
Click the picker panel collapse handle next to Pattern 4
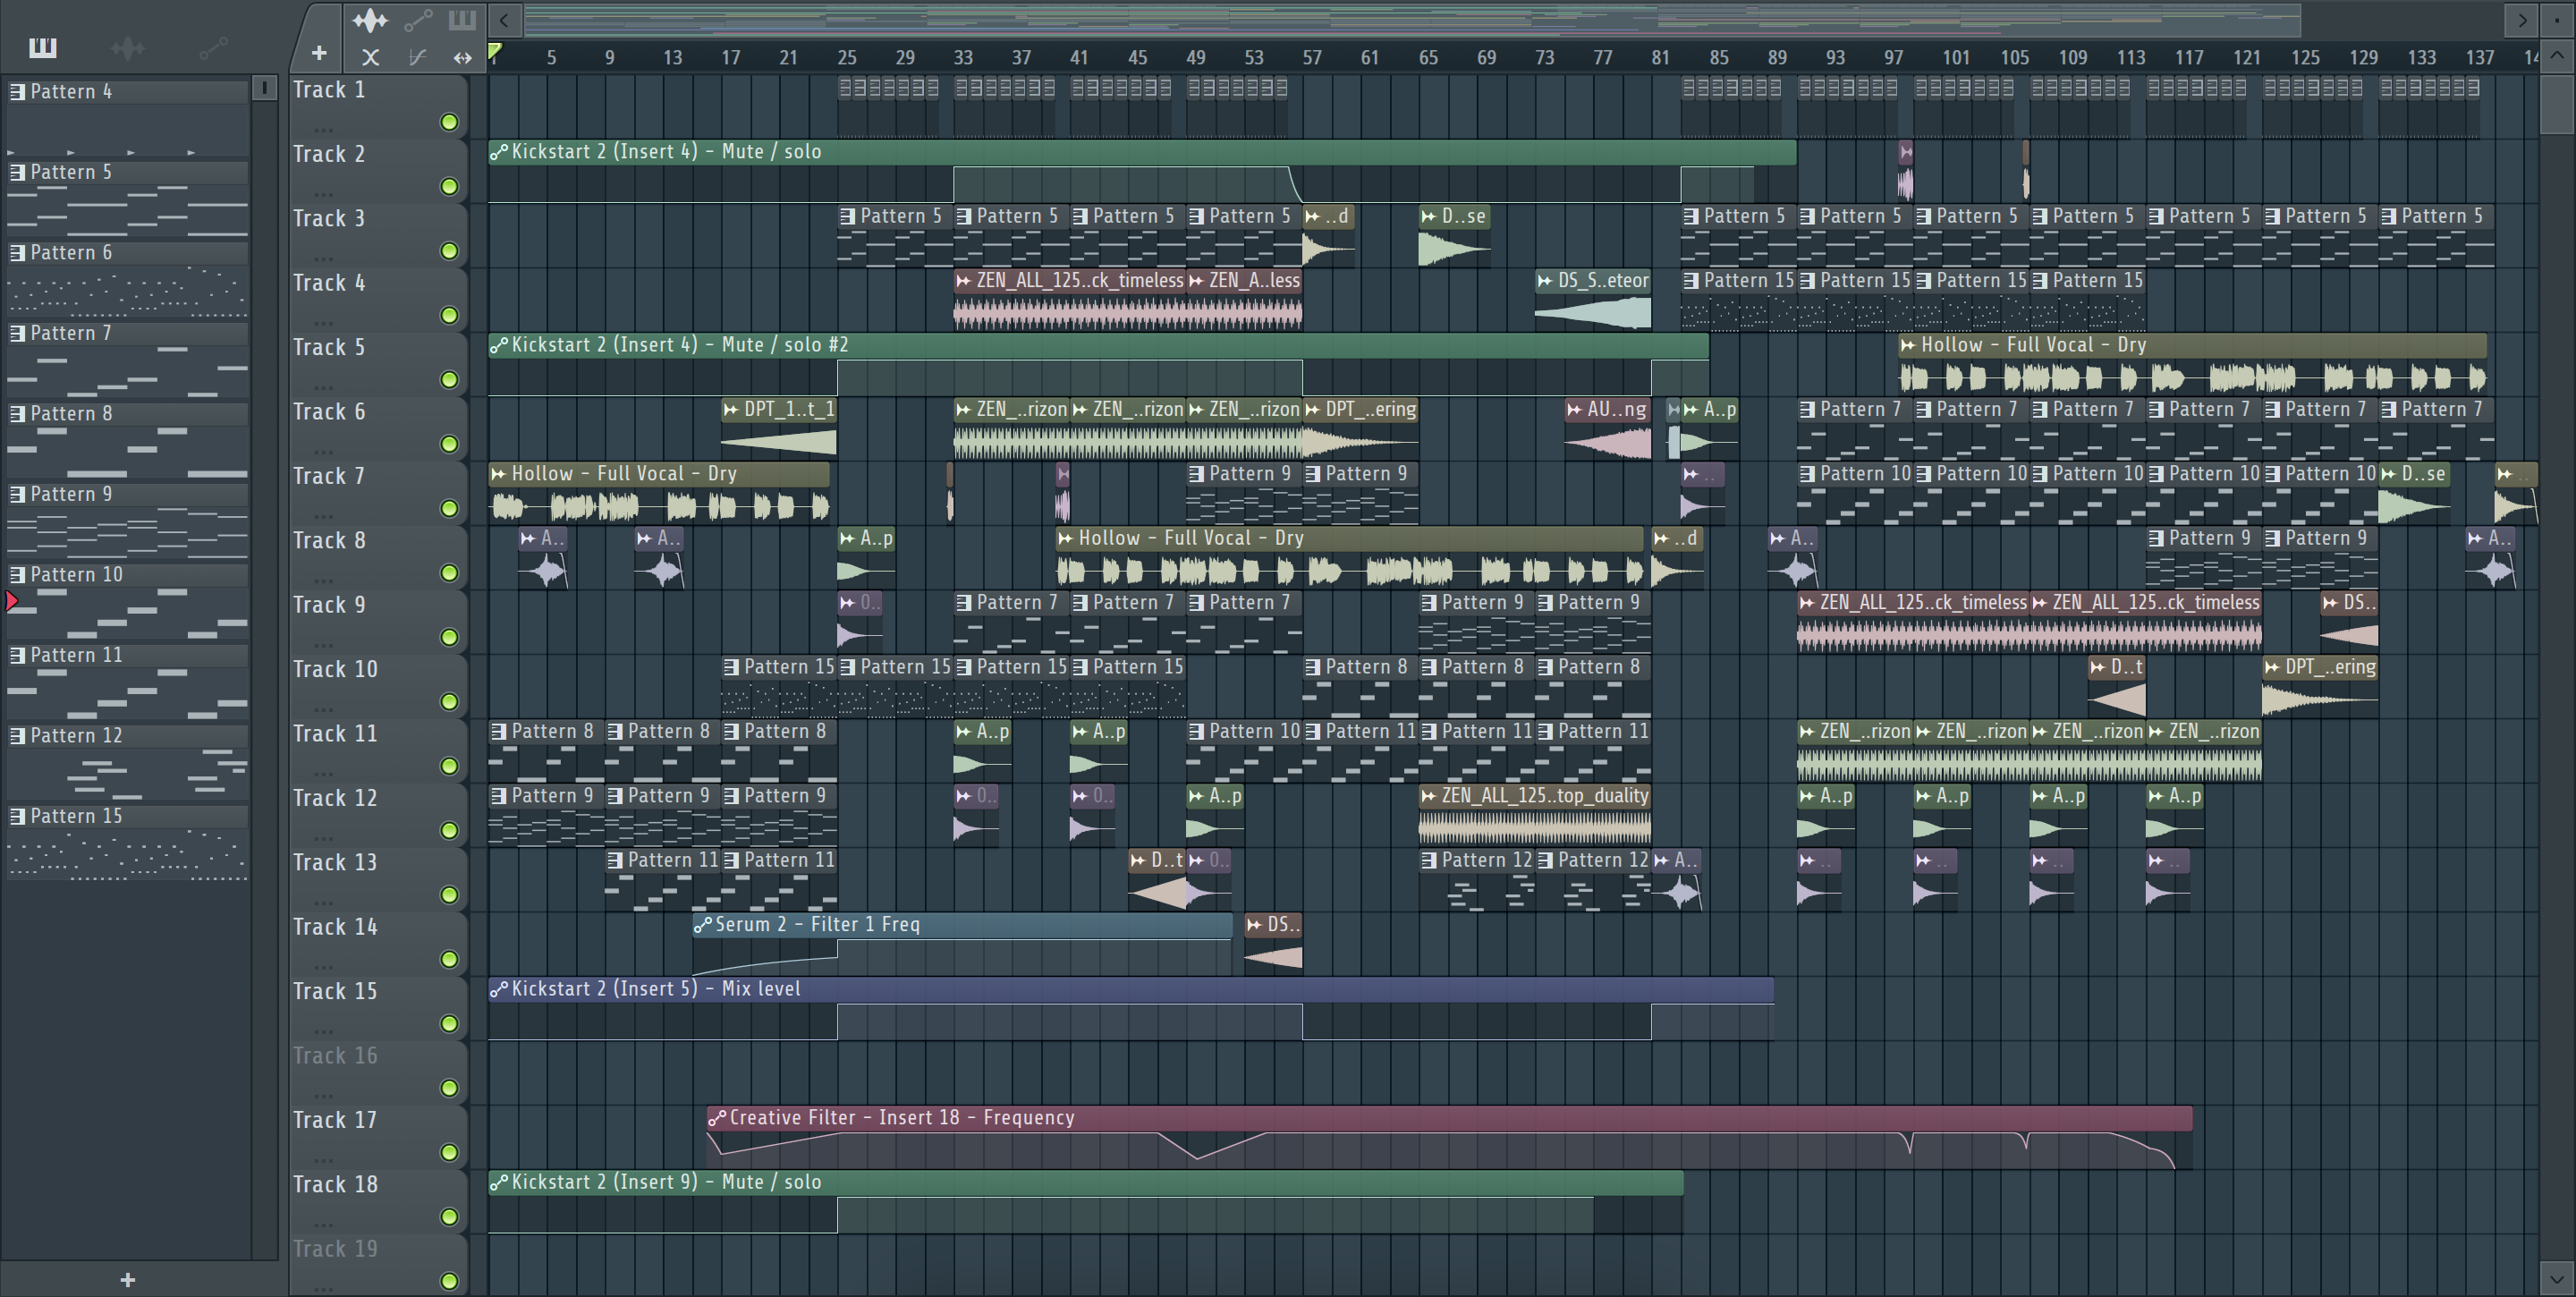(x=264, y=88)
